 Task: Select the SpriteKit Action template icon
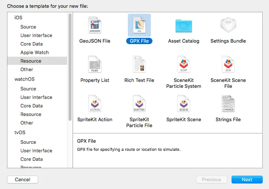[x=95, y=104]
